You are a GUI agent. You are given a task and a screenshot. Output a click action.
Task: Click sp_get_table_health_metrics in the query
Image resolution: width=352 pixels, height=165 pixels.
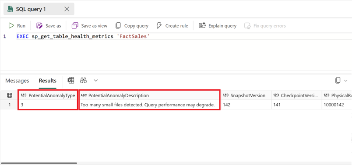pyautogui.click(x=72, y=36)
